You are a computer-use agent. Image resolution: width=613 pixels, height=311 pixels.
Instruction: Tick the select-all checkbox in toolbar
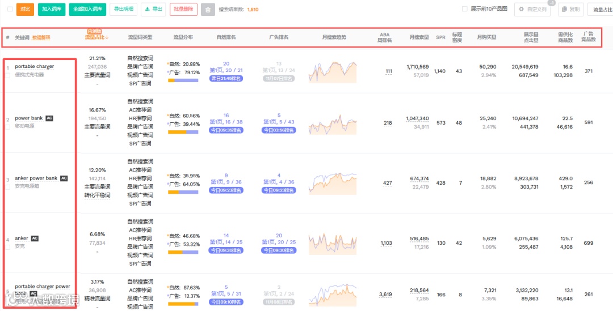(x=10, y=10)
